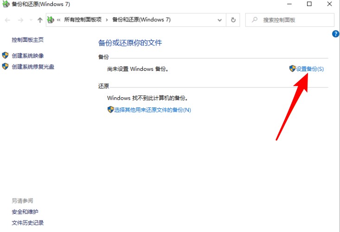
Task: Click the Back navigation arrow
Action: [x=7, y=20]
